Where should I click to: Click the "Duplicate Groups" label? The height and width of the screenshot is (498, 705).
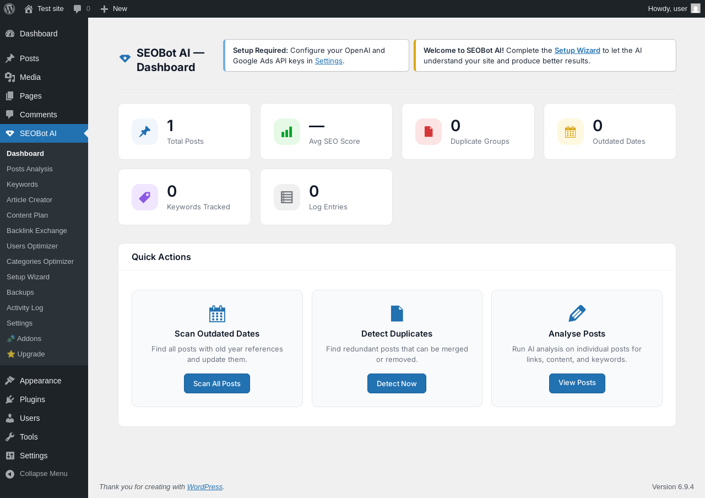[480, 142]
